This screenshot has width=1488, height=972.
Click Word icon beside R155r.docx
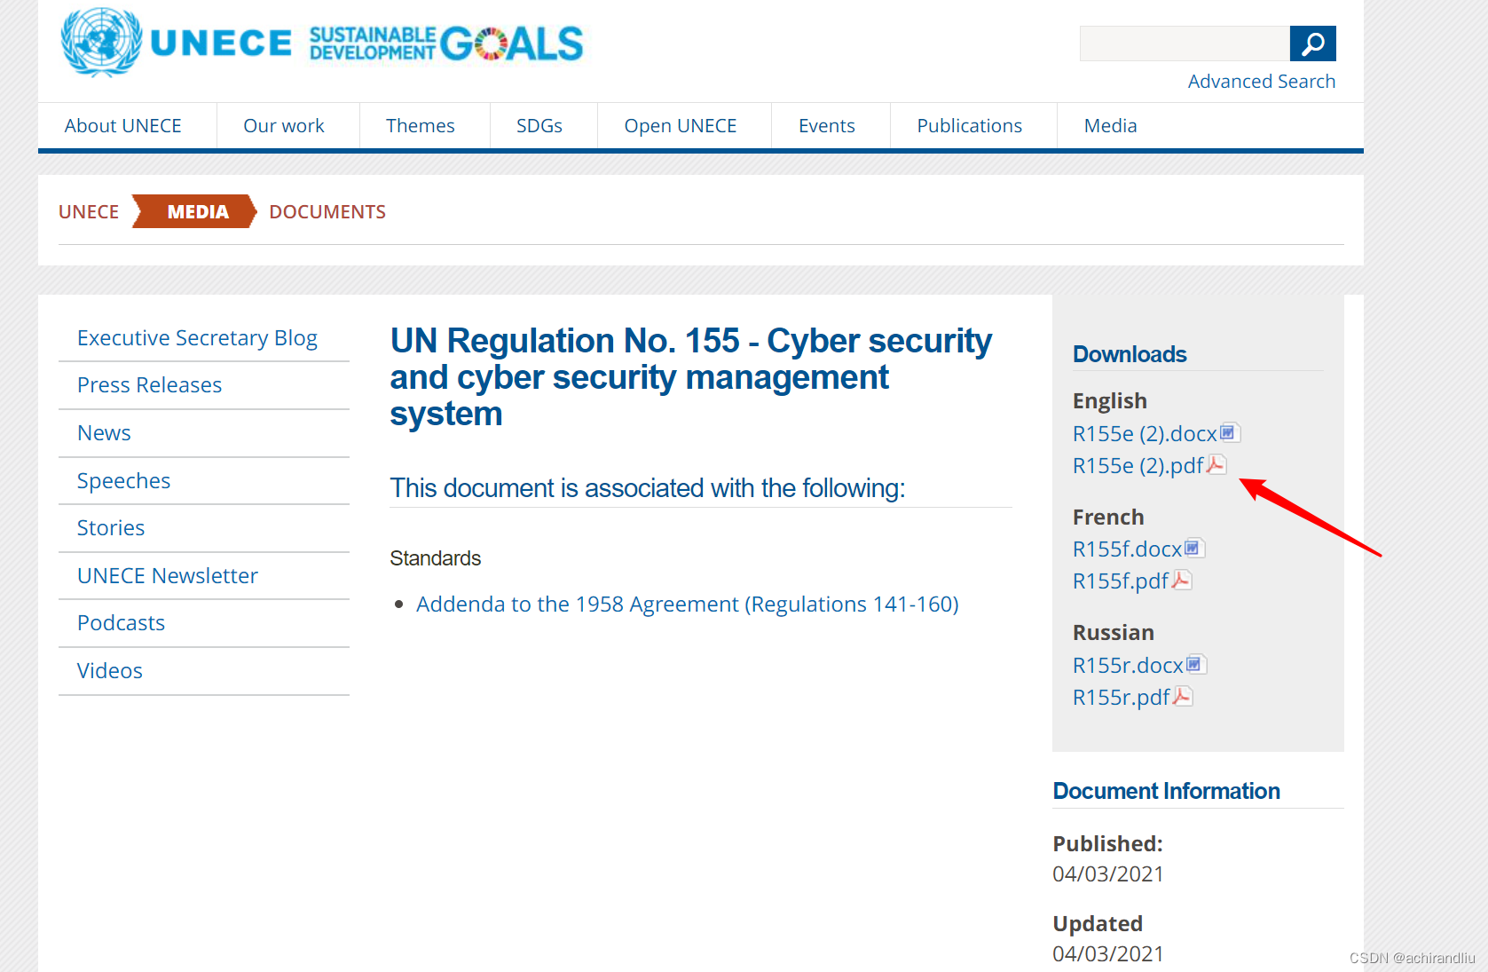[1196, 664]
